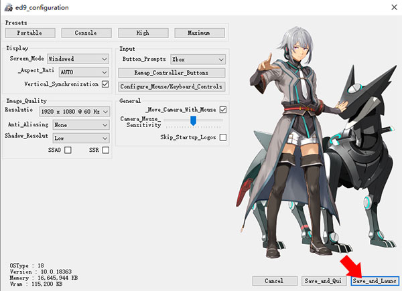Screen dimensions: 402x291
Task: Open Configure_Mouse/Keyboard_Controls
Action: pos(172,86)
